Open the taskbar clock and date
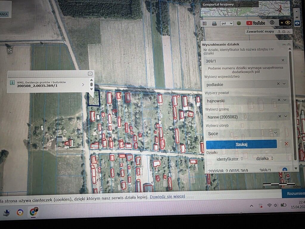This screenshot has width=305, height=229. point(298,205)
